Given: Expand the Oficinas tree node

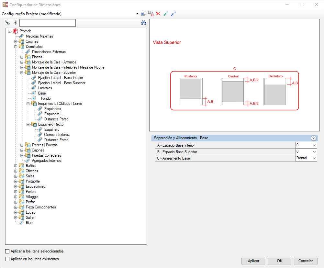Looking at the screenshot, I should pos(16,171).
